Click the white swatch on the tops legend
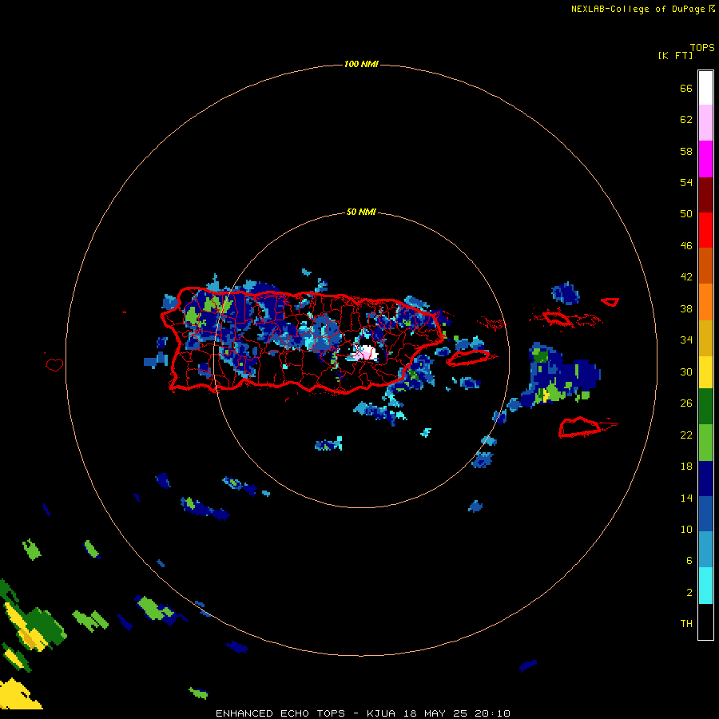Viewport: 719px width, 719px height. click(705, 88)
